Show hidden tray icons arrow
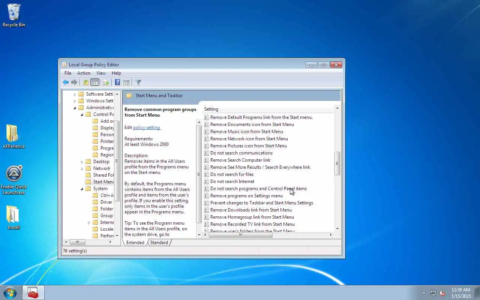This screenshot has height=300, width=480. pos(424,293)
